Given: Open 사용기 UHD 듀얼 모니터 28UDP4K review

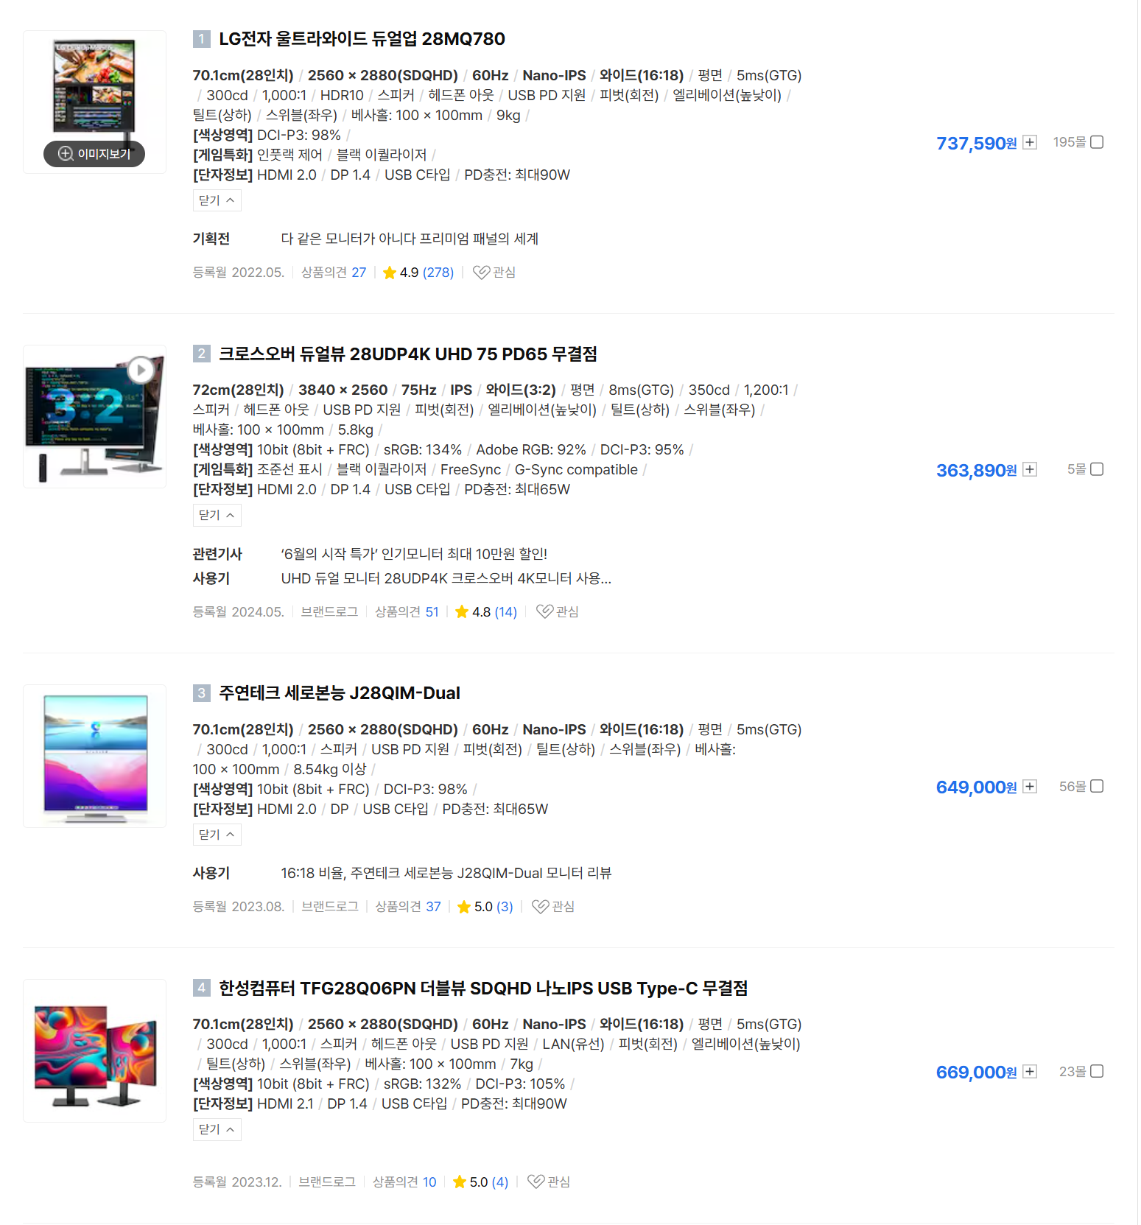Looking at the screenshot, I should 446,579.
